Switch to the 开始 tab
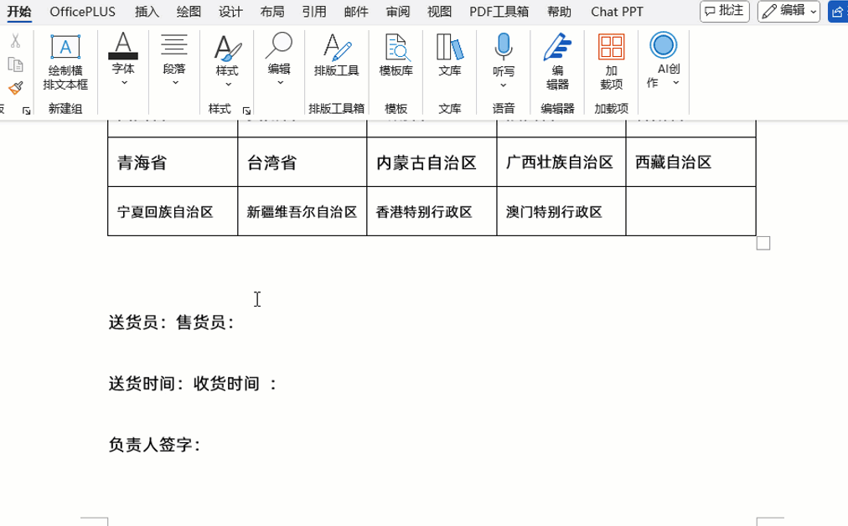The height and width of the screenshot is (526, 848). pos(19,12)
